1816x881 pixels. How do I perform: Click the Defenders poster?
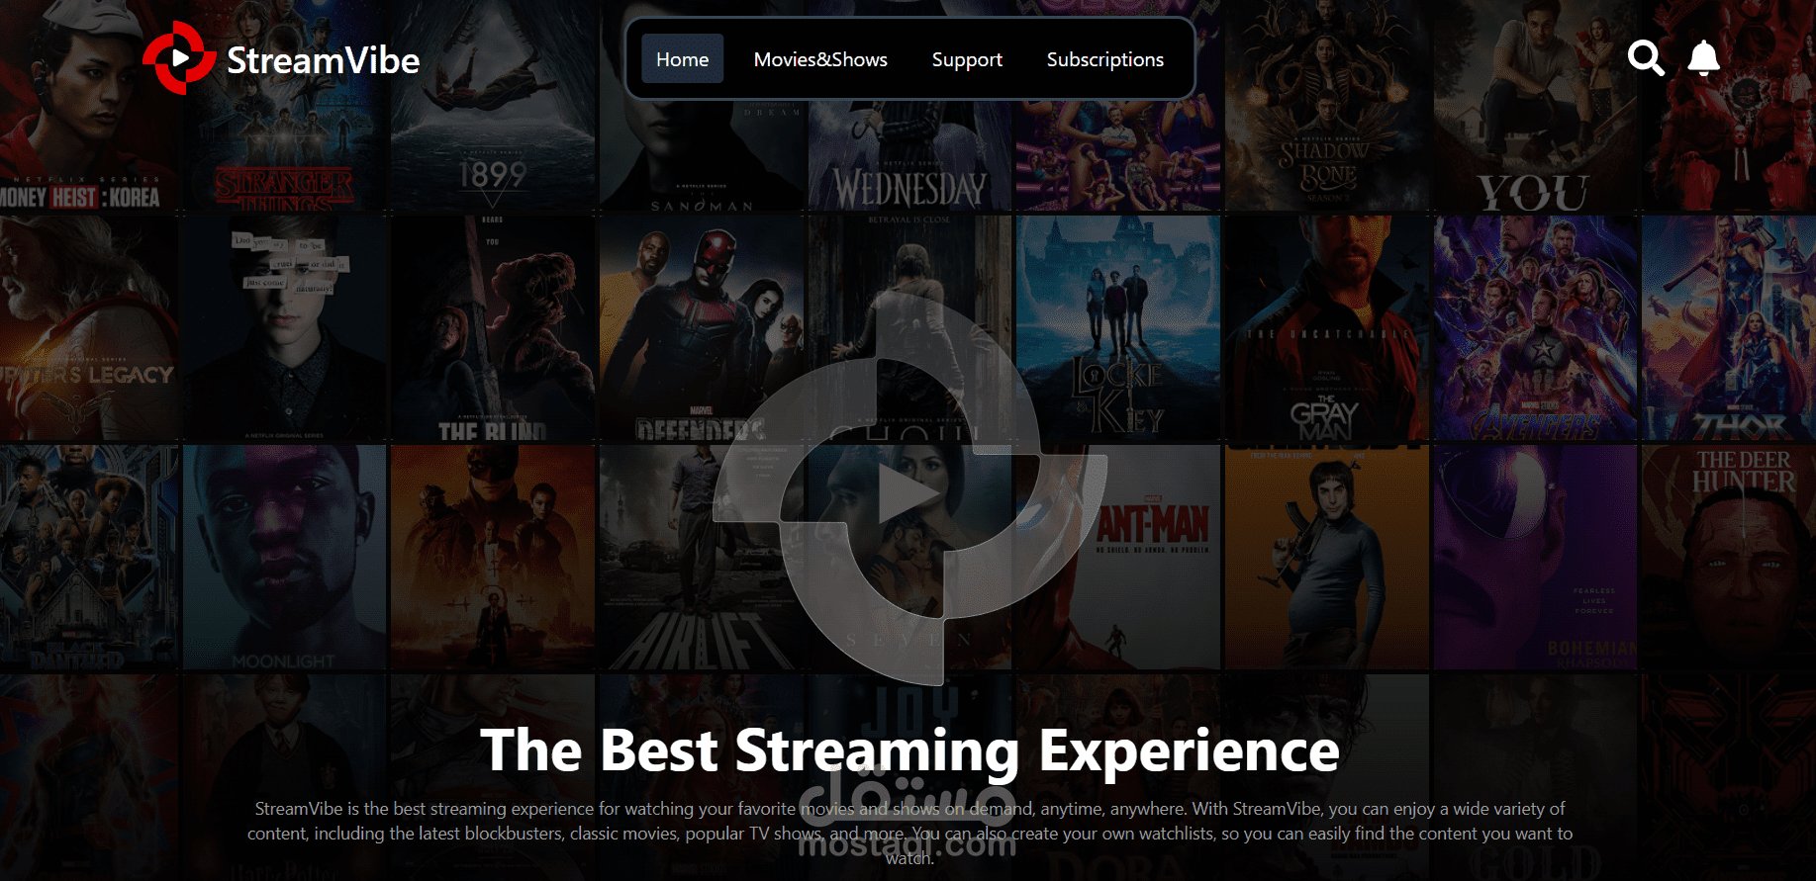pyautogui.click(x=701, y=328)
